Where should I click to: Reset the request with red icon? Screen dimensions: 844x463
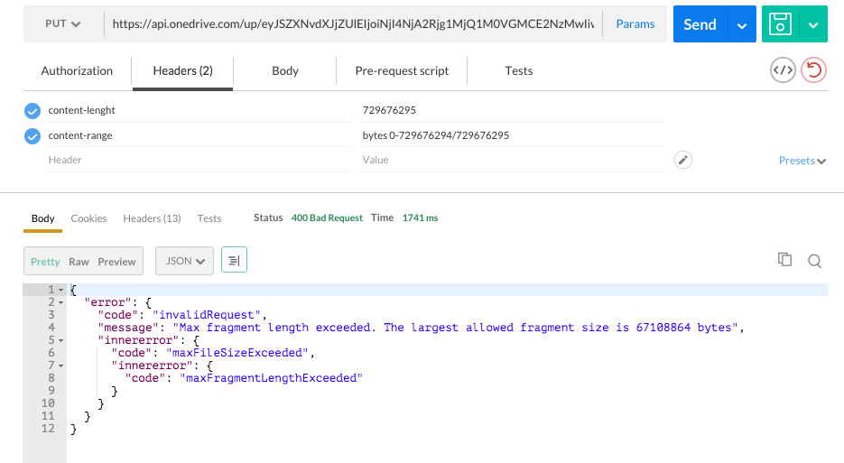[813, 70]
